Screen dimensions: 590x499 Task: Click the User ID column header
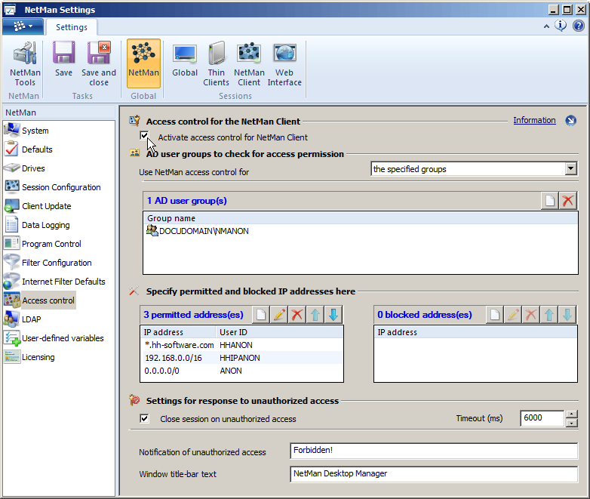(x=279, y=332)
